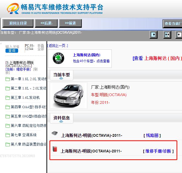Image resolution: width=182 pixels, height=173 pixels.
Task: Open chapter 第三章 1.6L发动机
Action: click(x=25, y=97)
